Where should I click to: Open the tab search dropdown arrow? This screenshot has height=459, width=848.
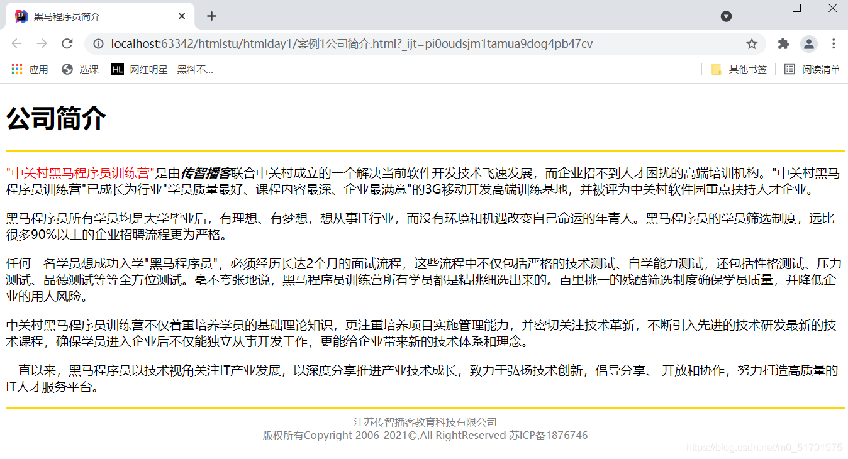point(726,16)
